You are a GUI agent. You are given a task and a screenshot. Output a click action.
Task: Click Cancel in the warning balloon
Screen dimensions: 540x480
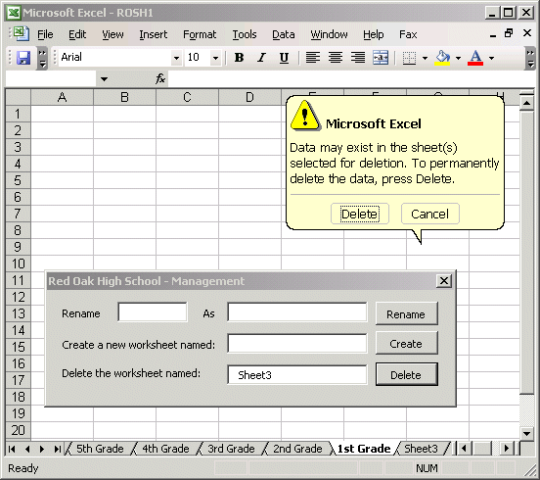(x=430, y=214)
